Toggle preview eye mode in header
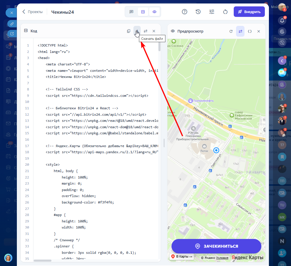 (154, 12)
